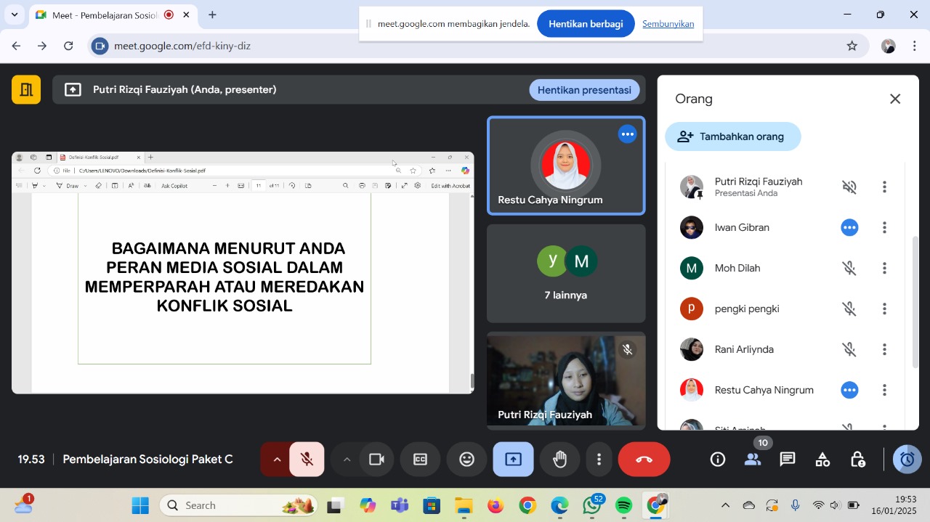Open the chat panel icon
Screen dimensions: 930x522
788,460
